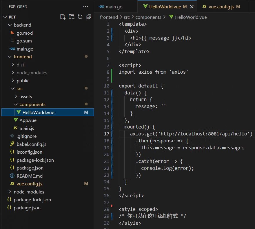This screenshot has width=255, height=229.
Task: Click line number 1 in gutter
Action: pos(108,24)
